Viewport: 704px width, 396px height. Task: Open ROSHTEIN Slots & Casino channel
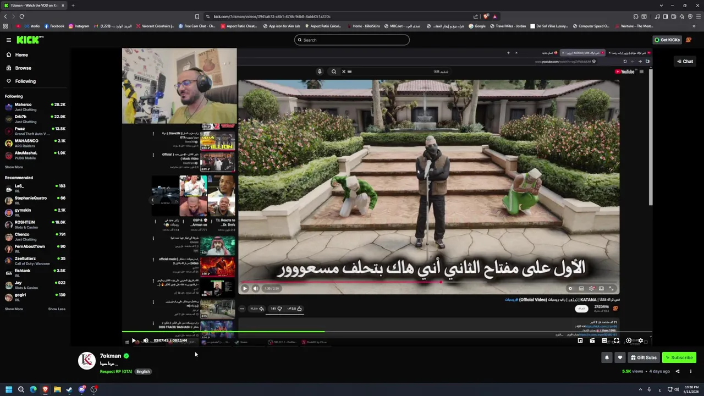click(x=35, y=224)
